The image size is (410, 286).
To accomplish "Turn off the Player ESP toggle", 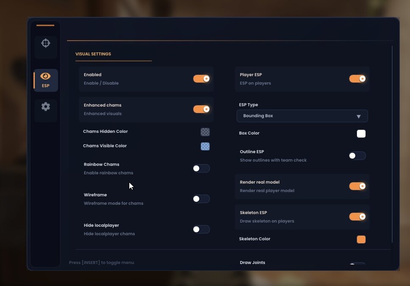I will tap(357, 79).
